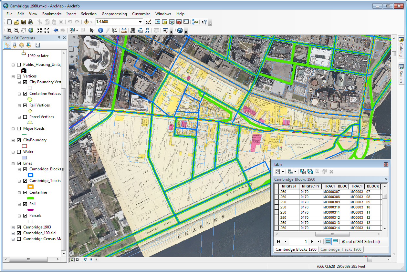Select the Identify tool

click(100, 30)
